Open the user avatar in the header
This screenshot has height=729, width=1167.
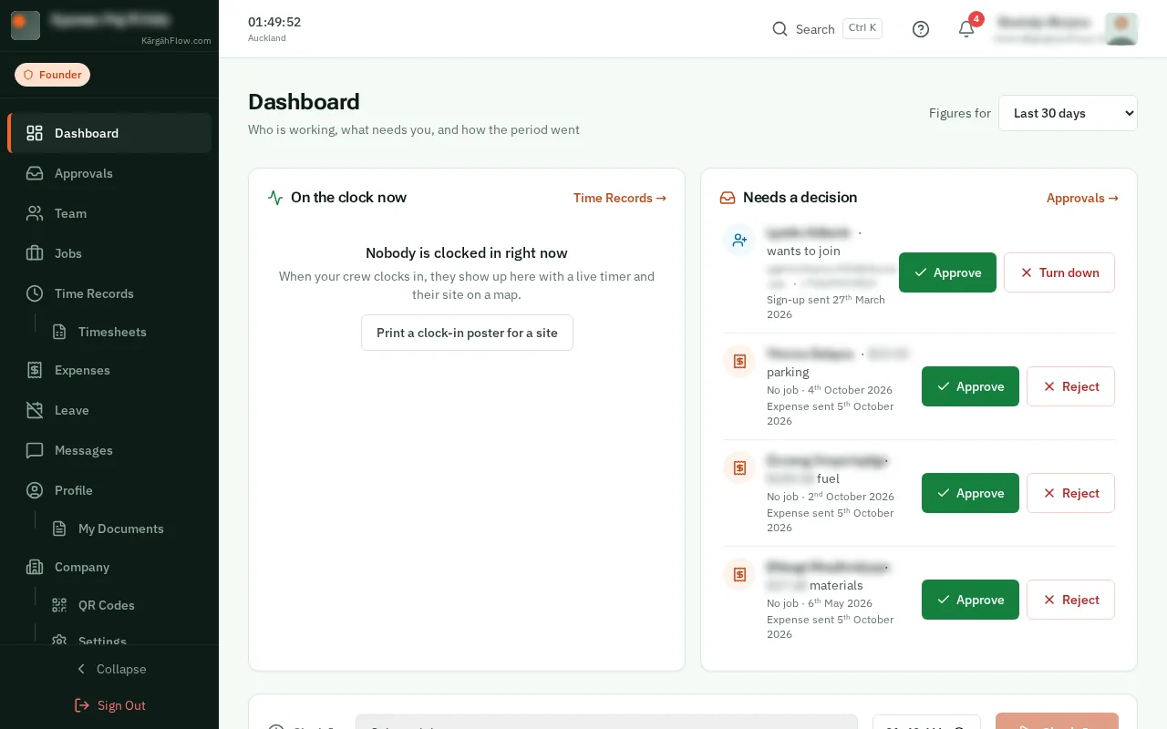click(1121, 29)
